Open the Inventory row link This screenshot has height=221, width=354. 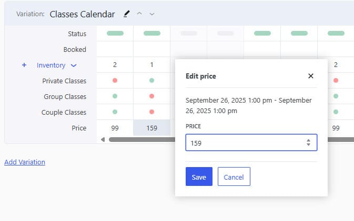pyautogui.click(x=51, y=65)
